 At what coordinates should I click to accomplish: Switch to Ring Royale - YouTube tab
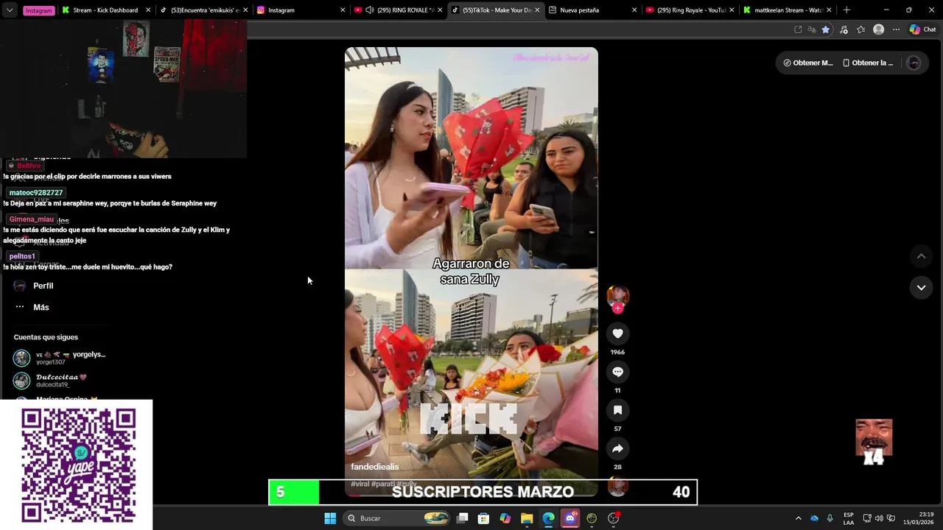click(690, 10)
